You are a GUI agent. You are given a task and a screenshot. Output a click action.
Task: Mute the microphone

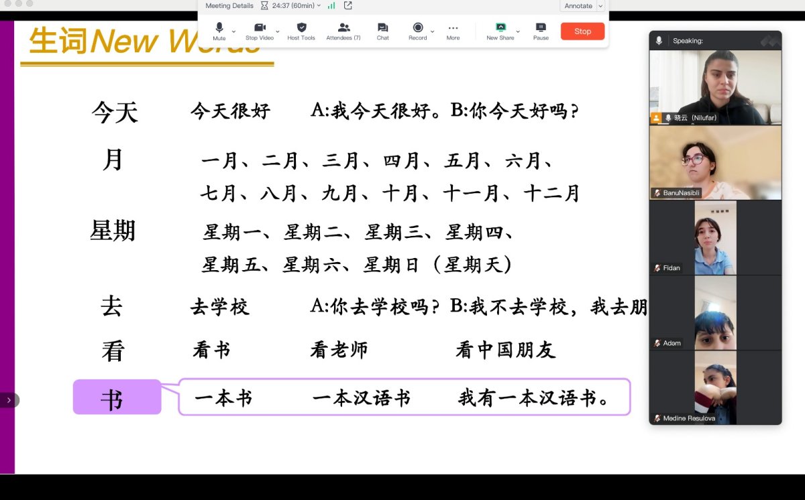tap(219, 31)
